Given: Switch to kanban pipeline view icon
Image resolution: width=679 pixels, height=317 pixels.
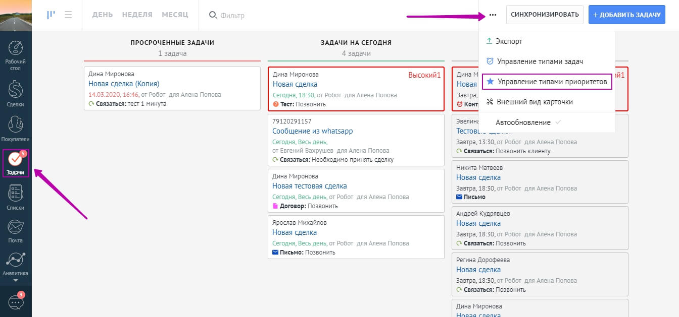Looking at the screenshot, I should click(x=51, y=15).
